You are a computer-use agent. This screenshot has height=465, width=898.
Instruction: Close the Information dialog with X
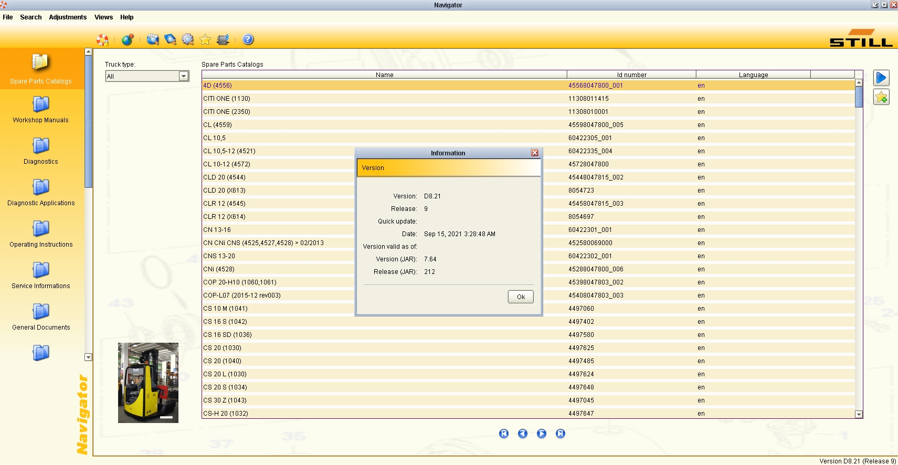(x=535, y=153)
